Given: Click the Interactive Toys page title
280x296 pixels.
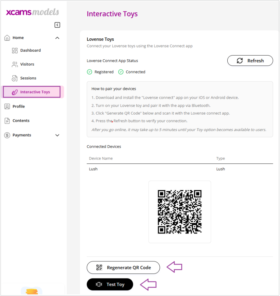Looking at the screenshot, I should [x=112, y=14].
